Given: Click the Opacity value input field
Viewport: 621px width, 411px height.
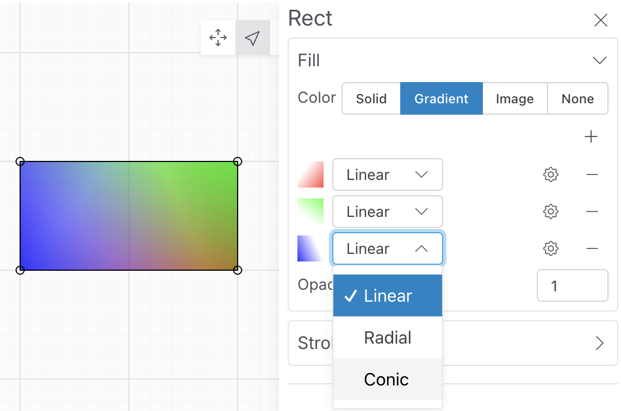Looking at the screenshot, I should (x=572, y=285).
